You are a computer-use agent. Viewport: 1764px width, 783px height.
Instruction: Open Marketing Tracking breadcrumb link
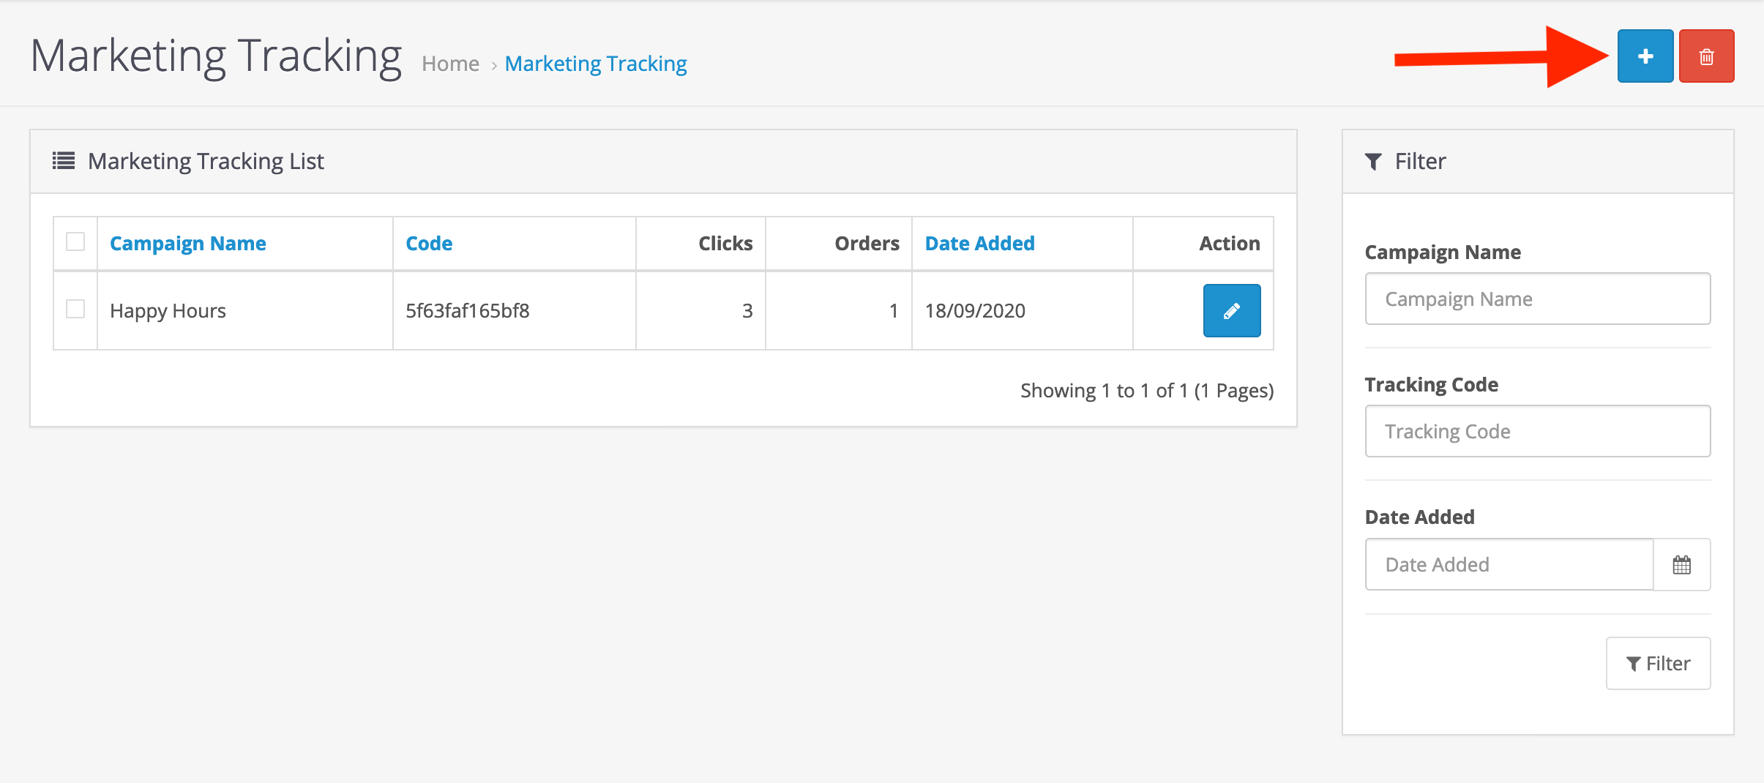(x=596, y=64)
